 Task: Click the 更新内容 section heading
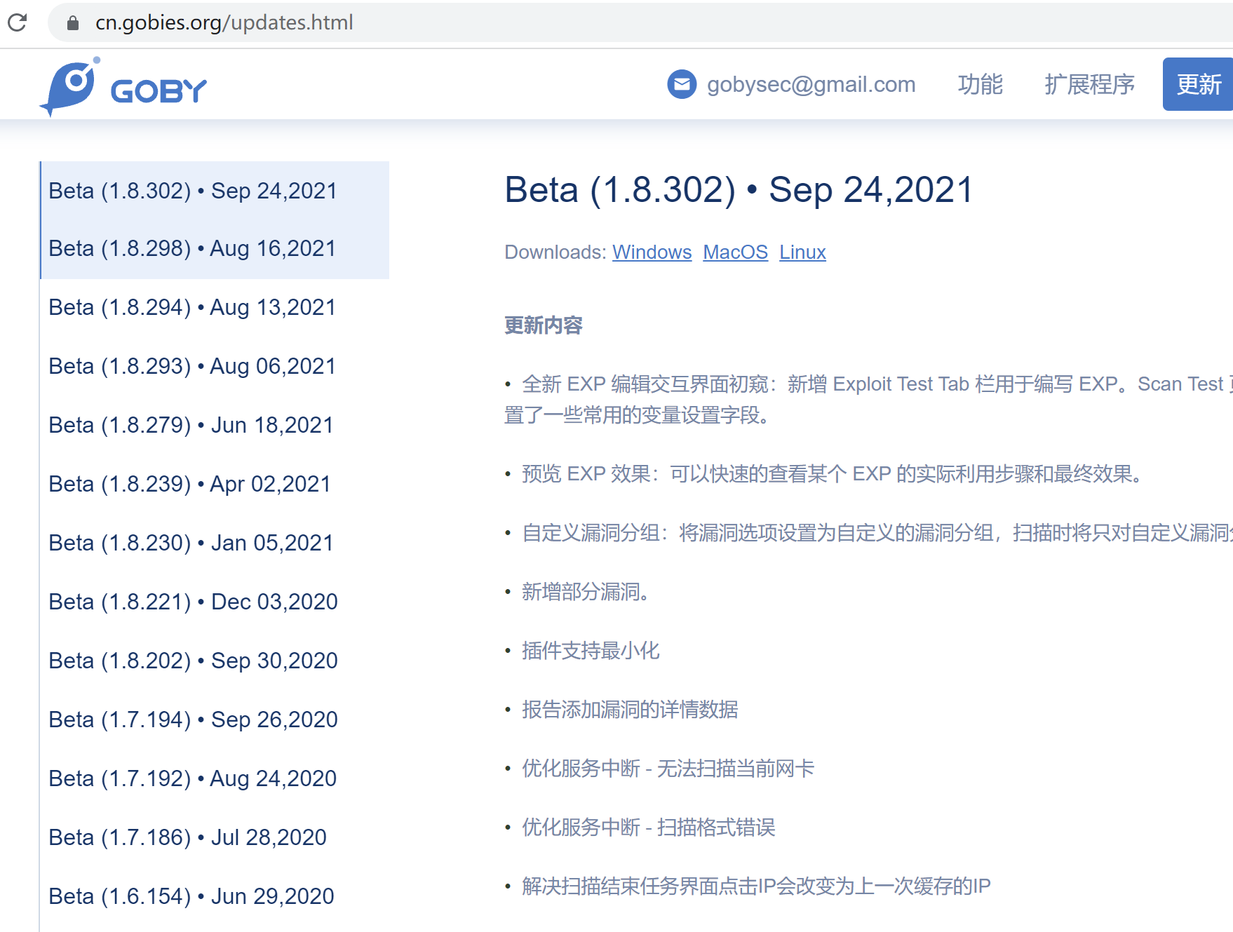(544, 325)
